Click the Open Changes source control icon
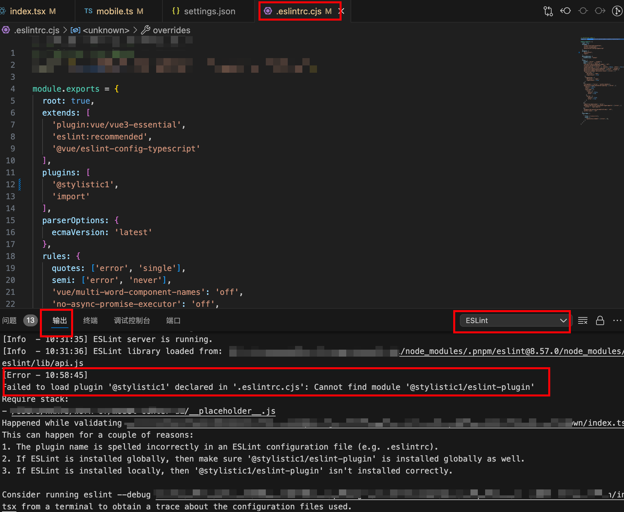The image size is (624, 512). point(548,11)
